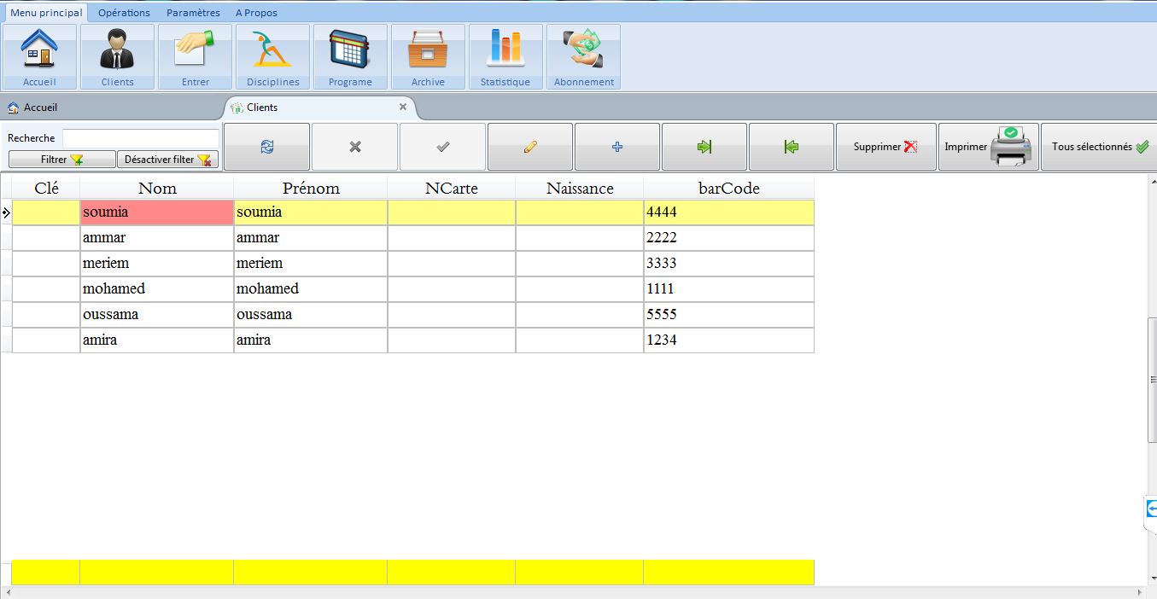Open the Paramètres menu tab
This screenshot has height=599, width=1157.
tap(193, 13)
